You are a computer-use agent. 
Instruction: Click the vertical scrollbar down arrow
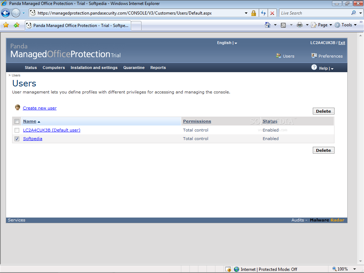[360, 261]
